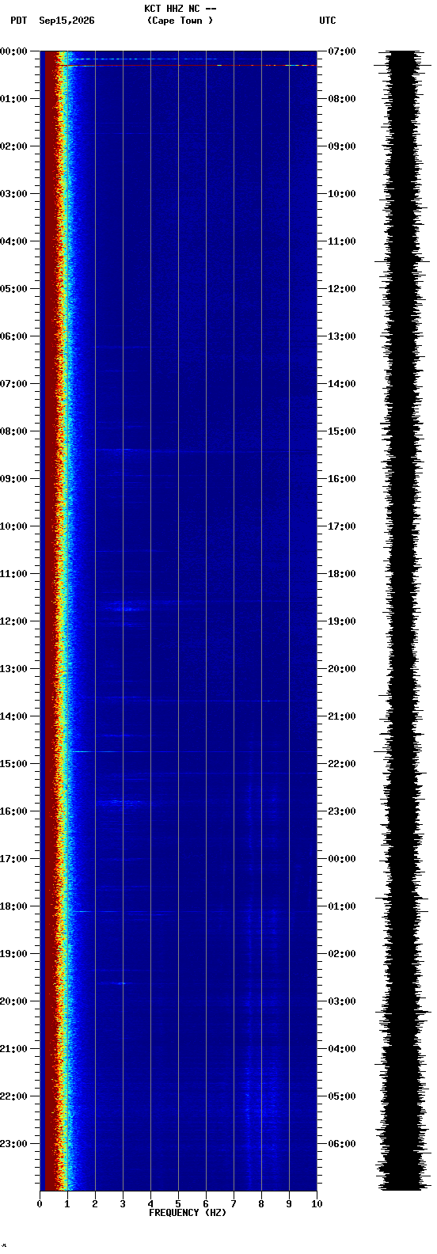Click the PDT time label '13:00'

[13, 669]
